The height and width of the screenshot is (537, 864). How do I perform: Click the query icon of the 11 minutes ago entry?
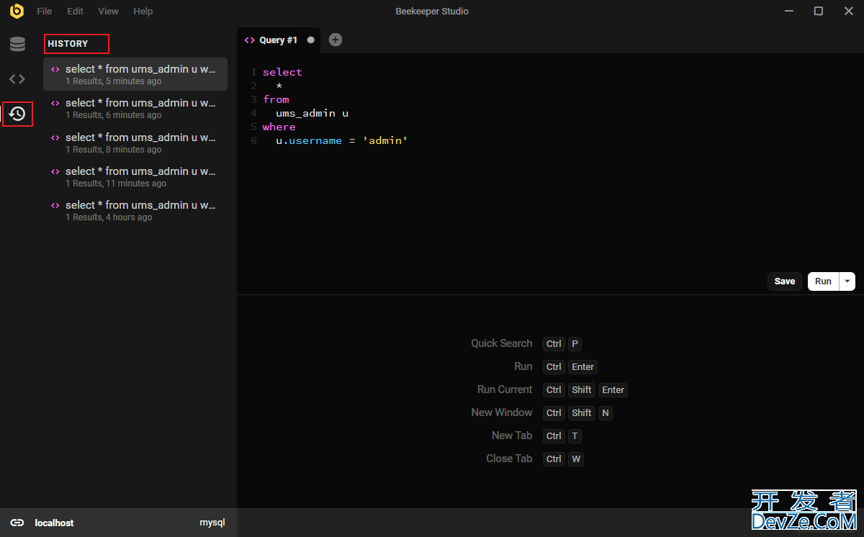click(55, 171)
